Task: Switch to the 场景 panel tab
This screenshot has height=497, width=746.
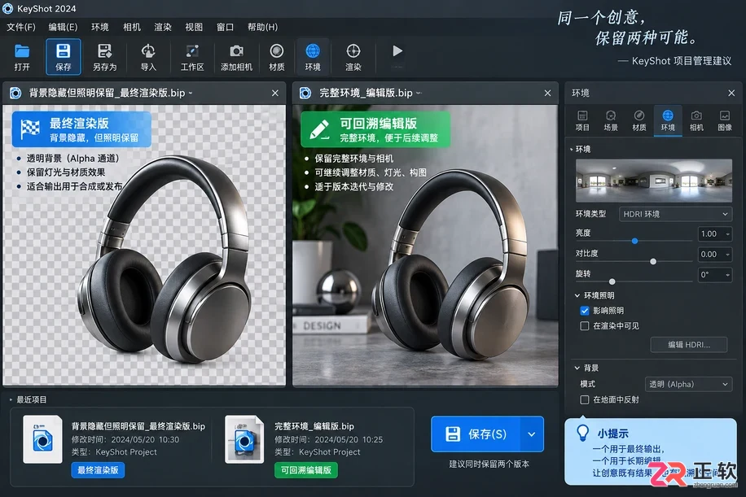Action: click(611, 120)
